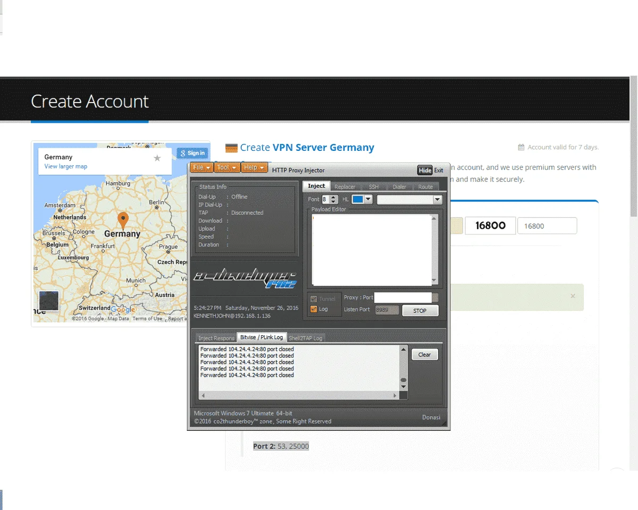This screenshot has width=638, height=510.
Task: Click the captcha input field showing 16800
Action: coord(547,226)
